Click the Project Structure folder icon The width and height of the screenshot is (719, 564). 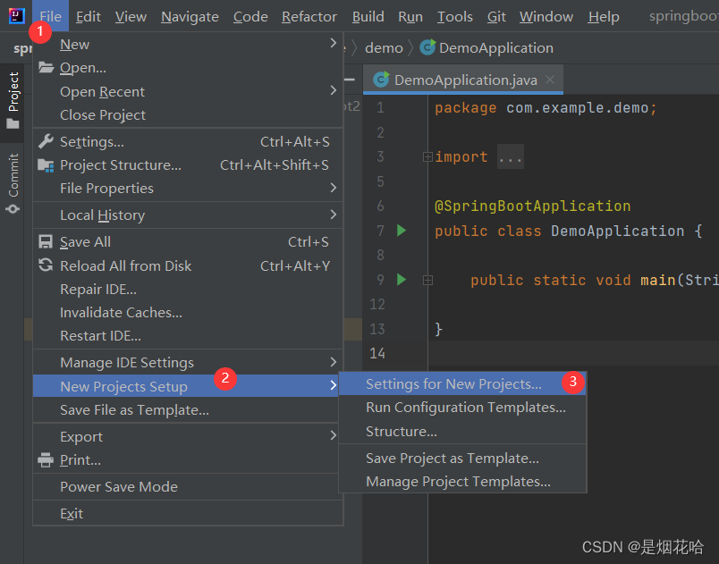[x=46, y=165]
